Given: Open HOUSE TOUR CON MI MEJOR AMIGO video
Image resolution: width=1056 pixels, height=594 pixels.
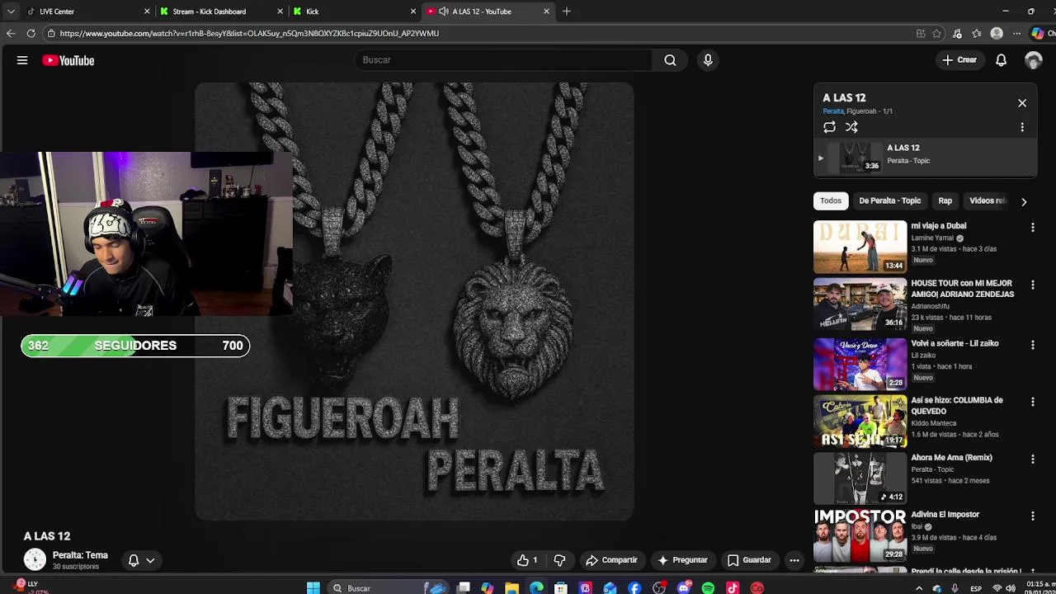Looking at the screenshot, I should pyautogui.click(x=860, y=304).
